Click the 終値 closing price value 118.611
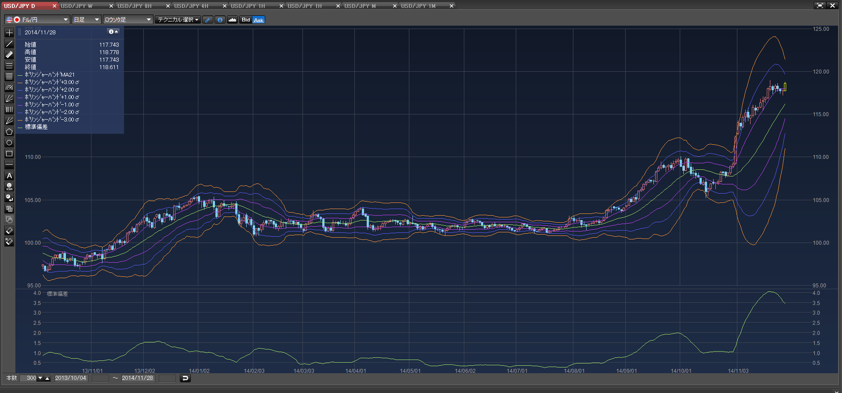 click(109, 67)
